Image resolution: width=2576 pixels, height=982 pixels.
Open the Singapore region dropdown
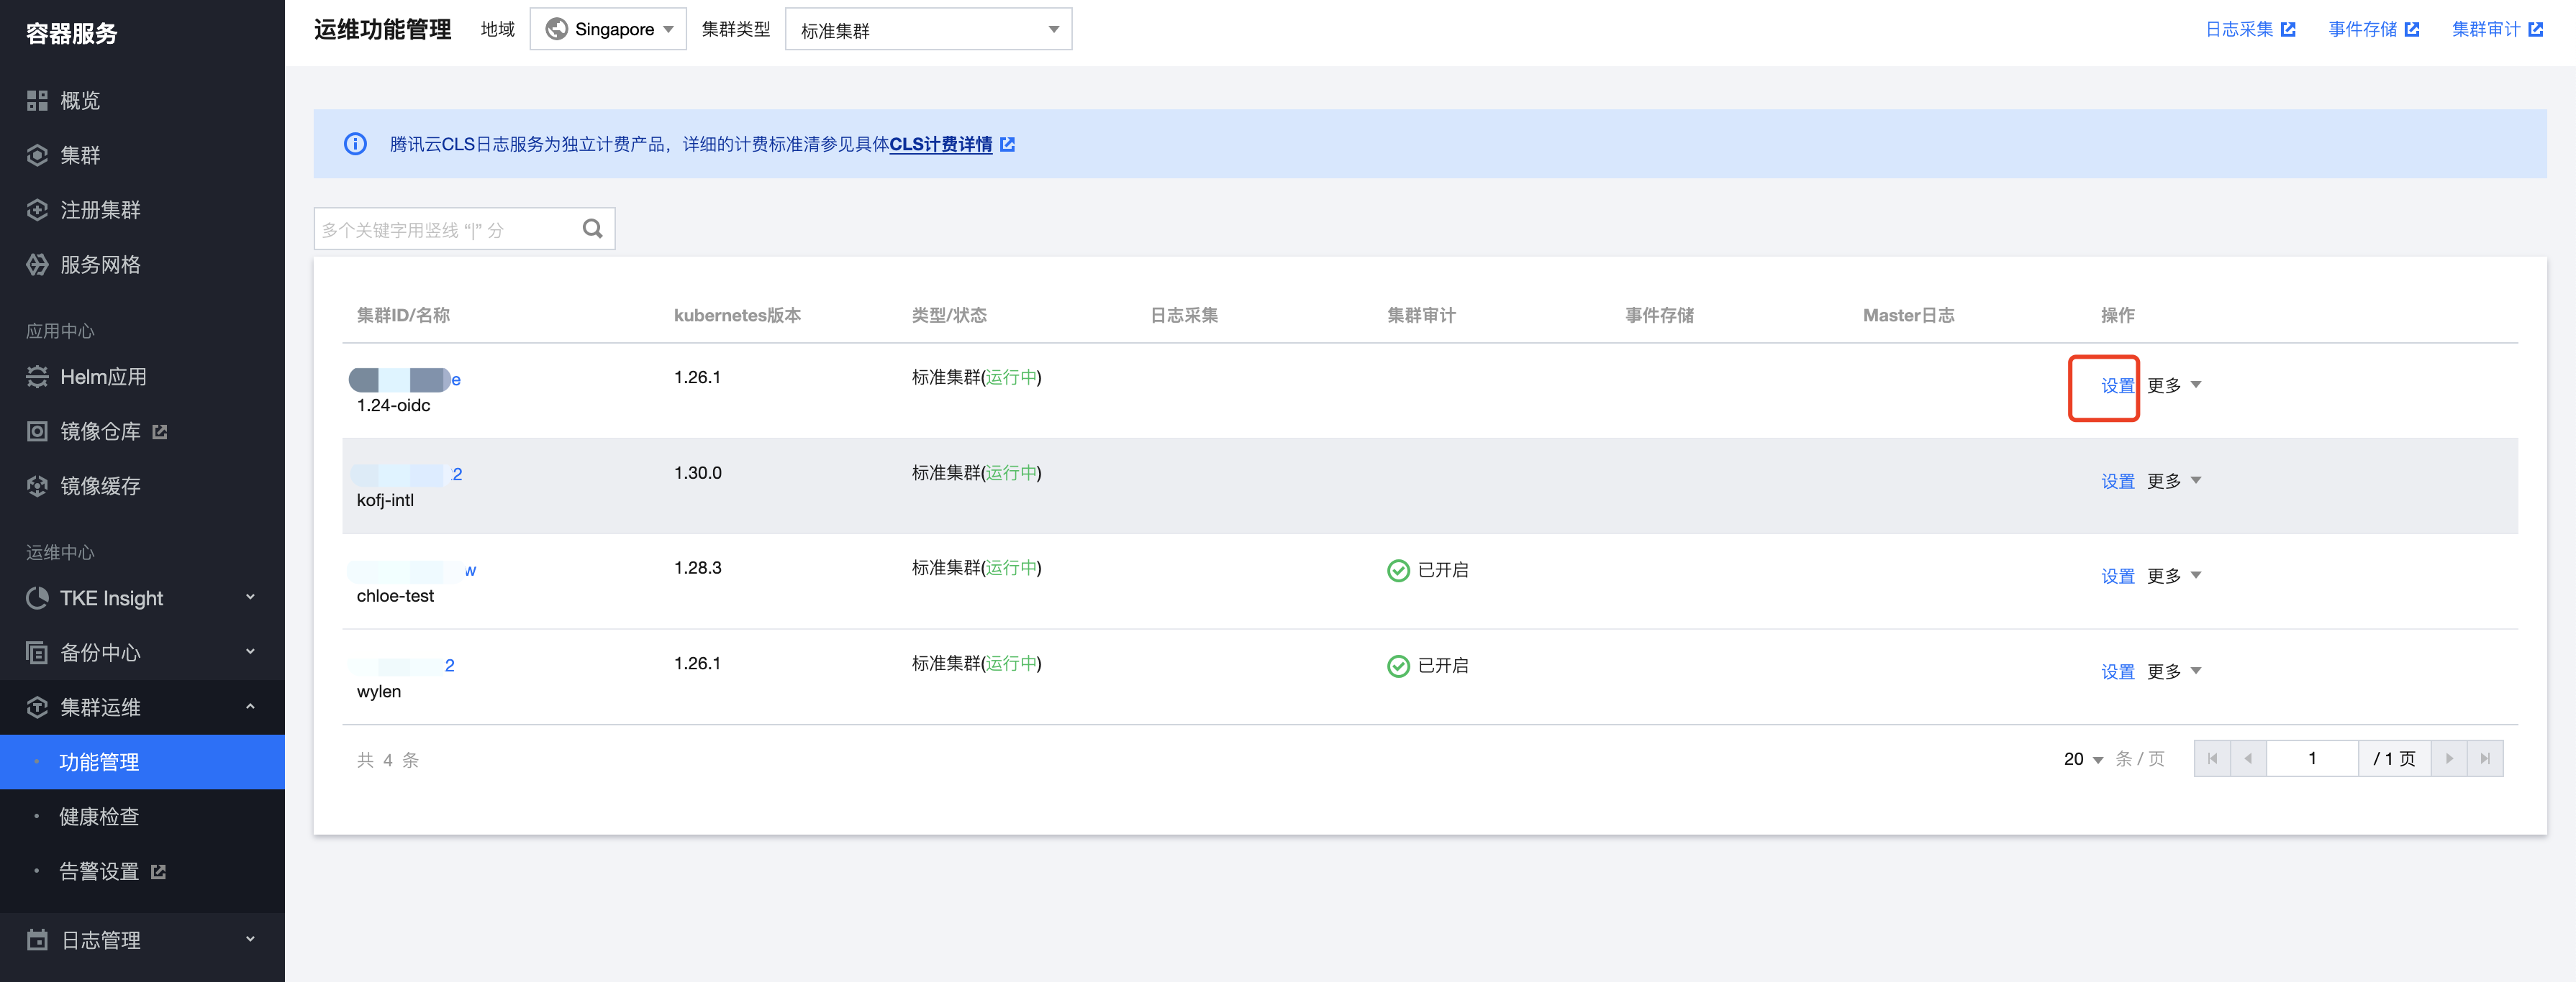pos(608,29)
